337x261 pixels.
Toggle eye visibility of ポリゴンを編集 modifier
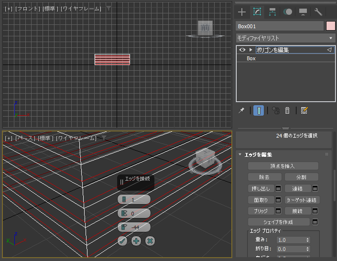pos(242,50)
